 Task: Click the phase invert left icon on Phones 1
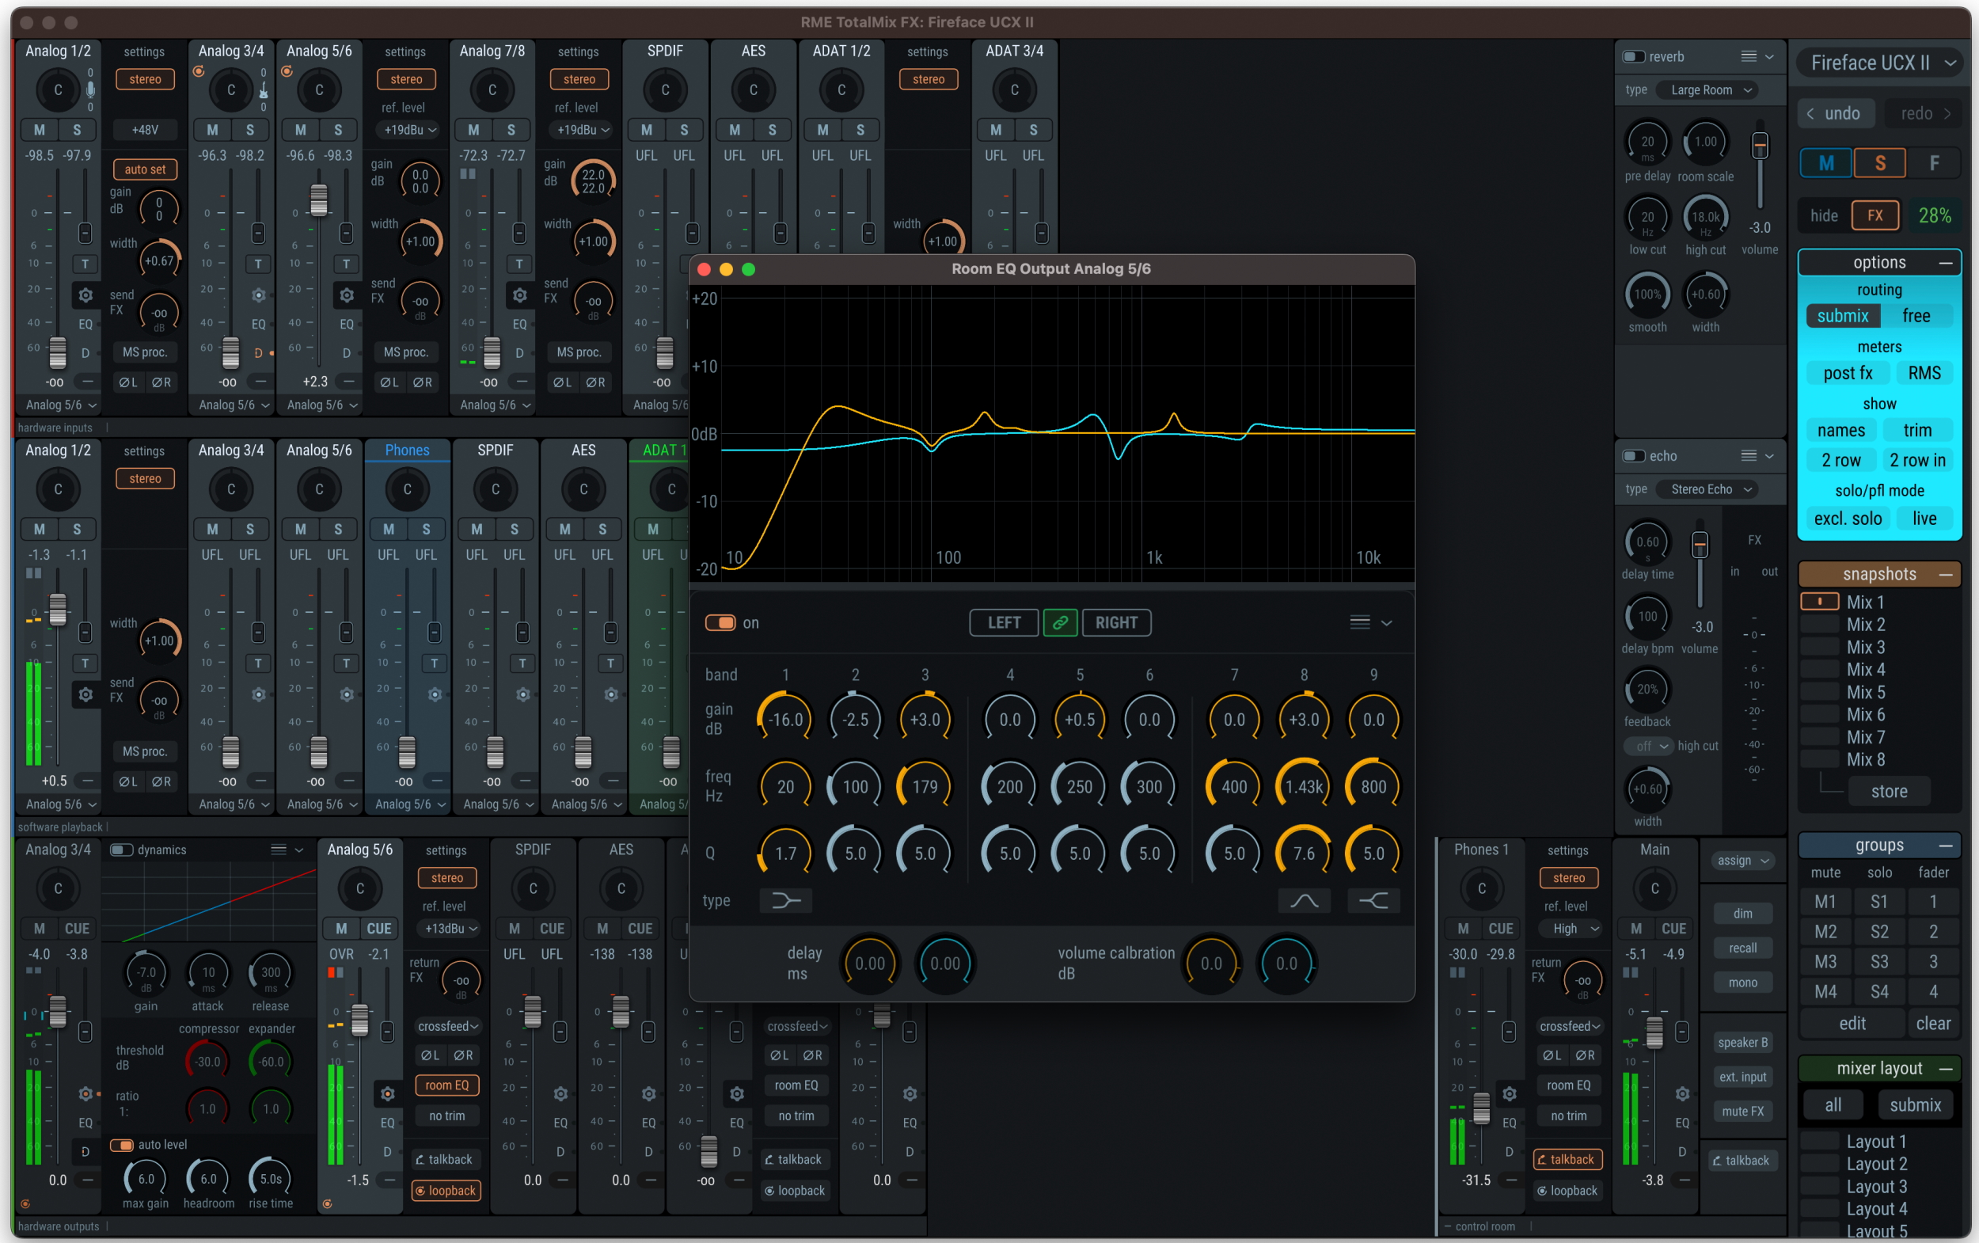click(1551, 1055)
